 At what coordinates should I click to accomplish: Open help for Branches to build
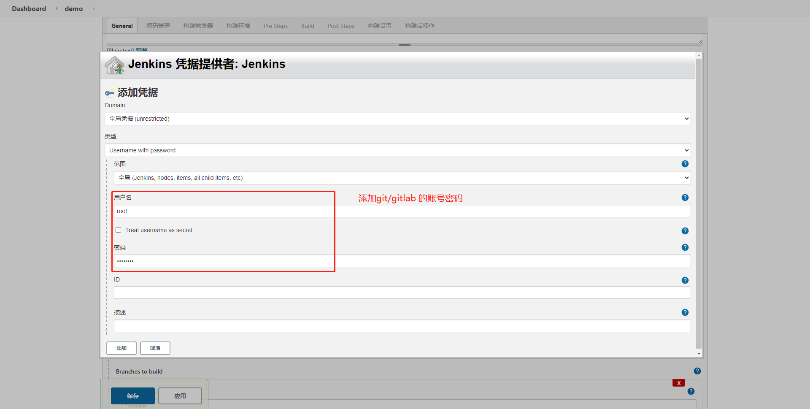[x=697, y=371]
